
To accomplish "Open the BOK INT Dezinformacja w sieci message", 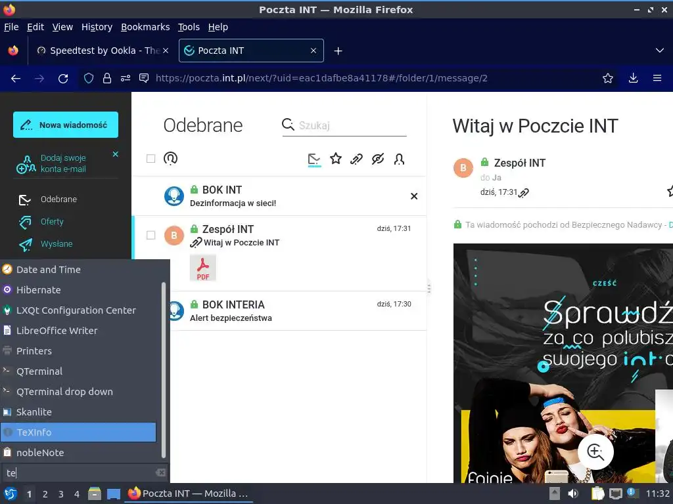I will (x=279, y=196).
